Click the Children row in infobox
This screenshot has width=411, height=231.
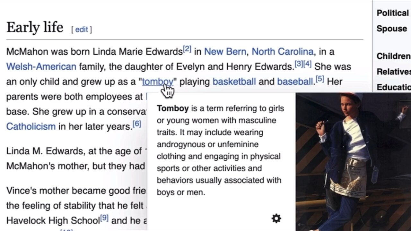point(394,56)
